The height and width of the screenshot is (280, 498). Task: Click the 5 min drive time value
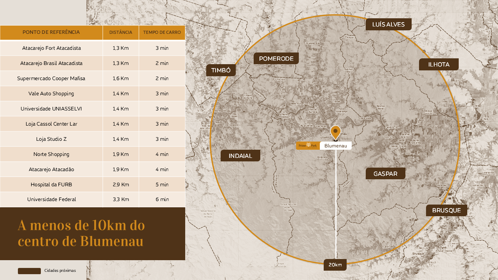coord(162,185)
